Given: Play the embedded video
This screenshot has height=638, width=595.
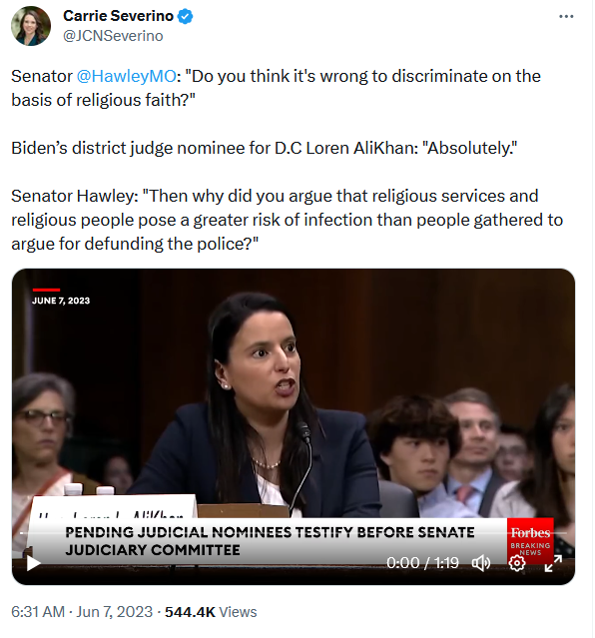Looking at the screenshot, I should (x=33, y=563).
